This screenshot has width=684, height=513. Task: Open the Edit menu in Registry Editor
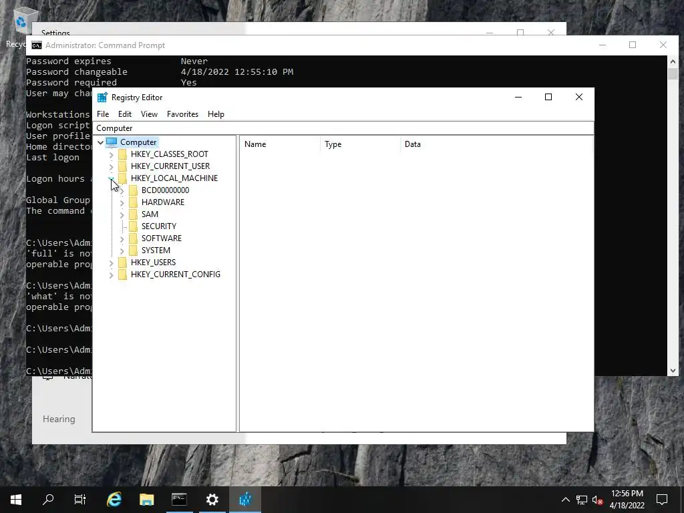tap(125, 114)
